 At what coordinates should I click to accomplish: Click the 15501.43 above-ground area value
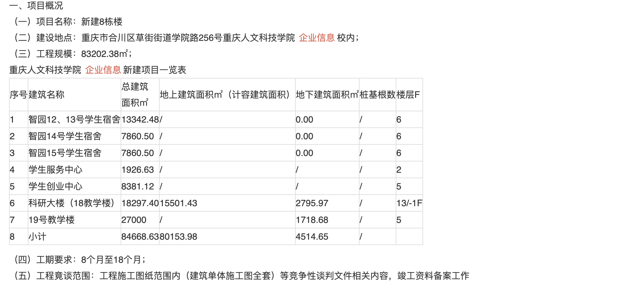178,203
